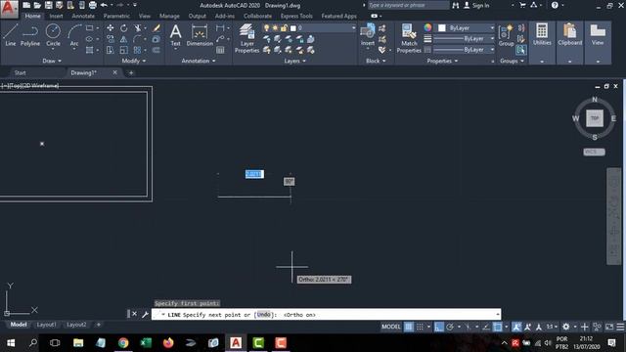Select the Line tool
This screenshot has width=626, height=352.
11,35
